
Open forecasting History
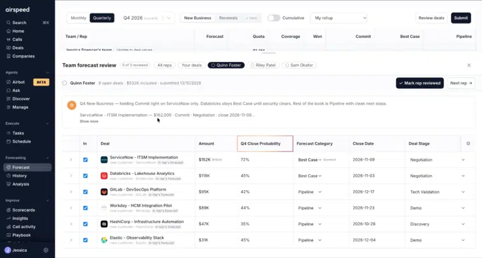17,176
